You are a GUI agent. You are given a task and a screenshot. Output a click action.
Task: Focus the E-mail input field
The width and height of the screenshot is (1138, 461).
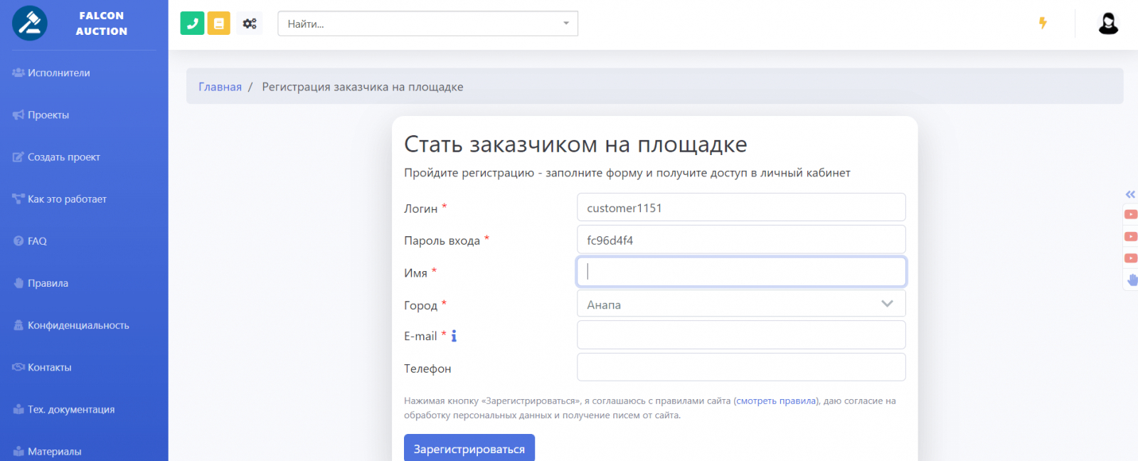pos(740,335)
